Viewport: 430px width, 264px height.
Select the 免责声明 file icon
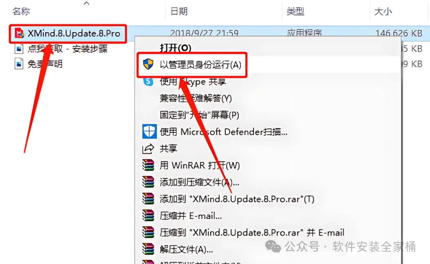(19, 64)
